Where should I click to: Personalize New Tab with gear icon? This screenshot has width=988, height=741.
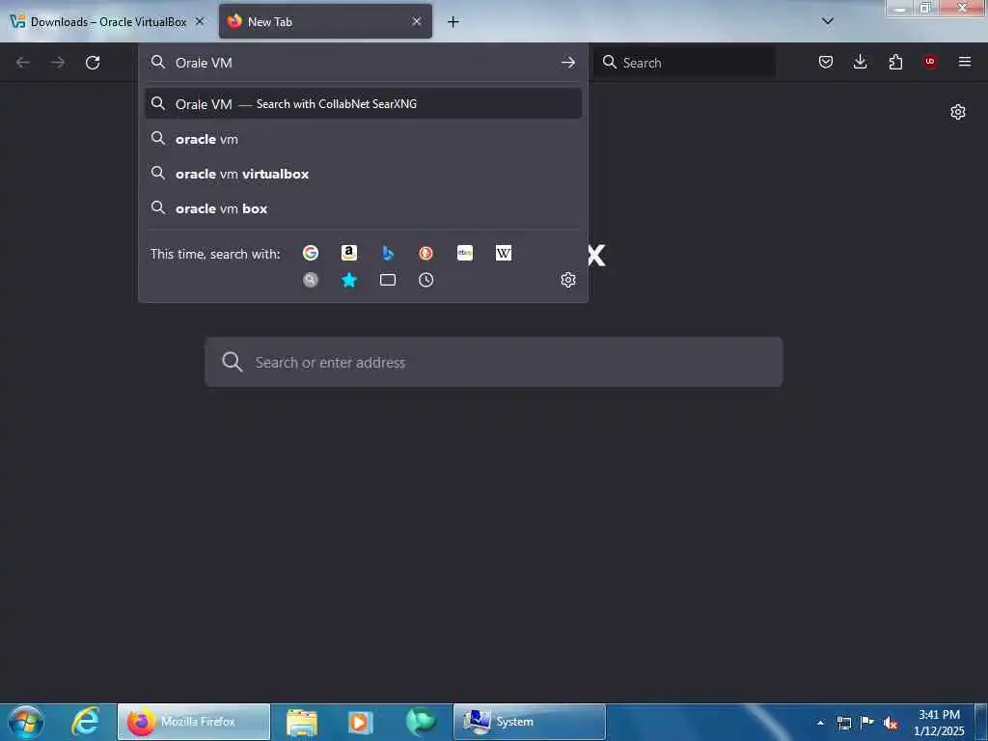(x=958, y=112)
